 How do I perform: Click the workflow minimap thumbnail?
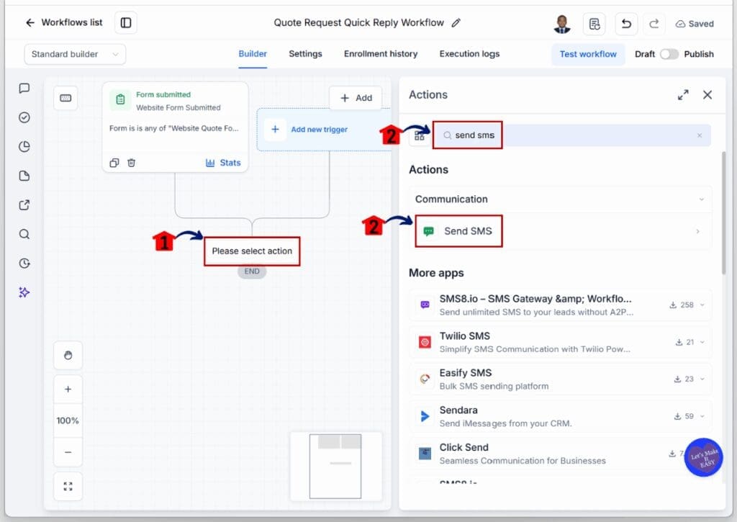click(x=335, y=466)
